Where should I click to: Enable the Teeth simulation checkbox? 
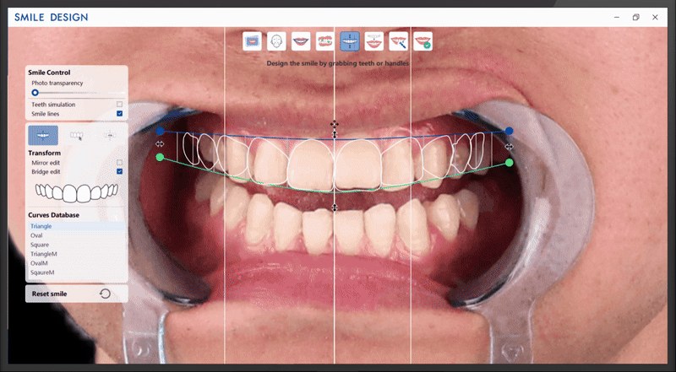[x=119, y=105]
